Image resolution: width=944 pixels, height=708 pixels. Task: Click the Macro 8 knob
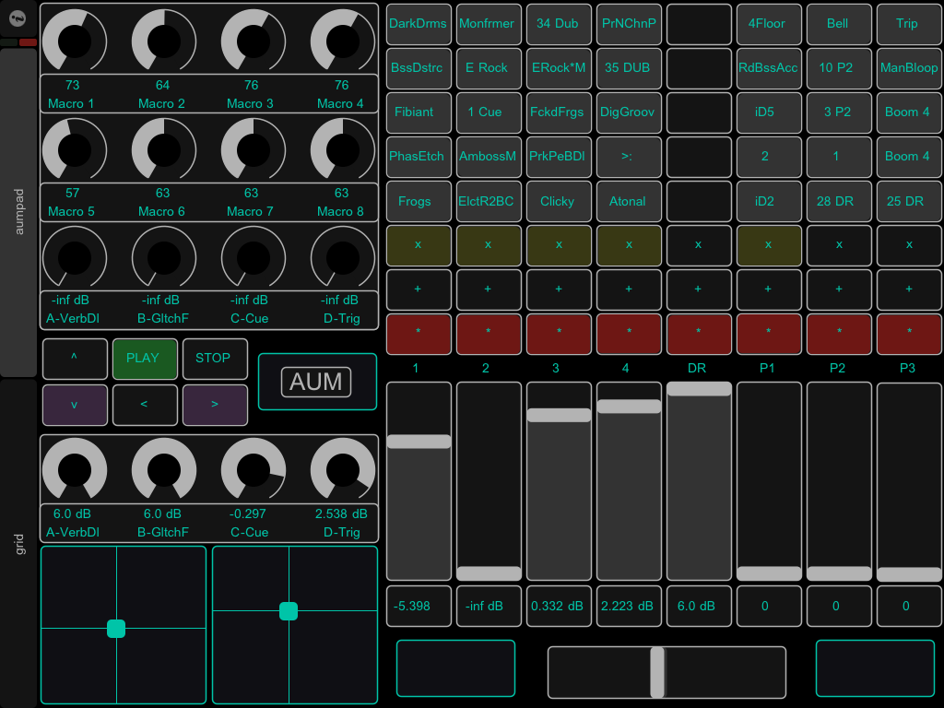tap(343, 149)
